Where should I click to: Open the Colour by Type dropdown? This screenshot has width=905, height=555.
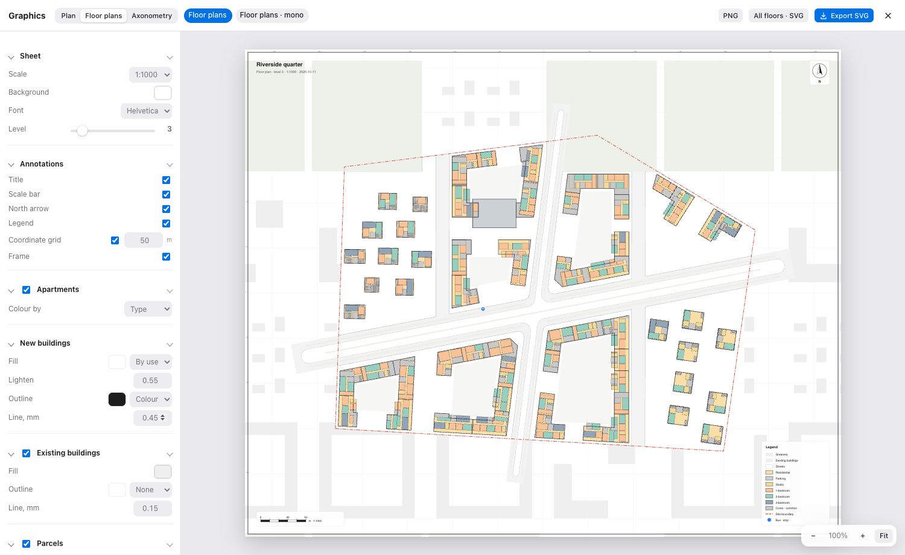pyautogui.click(x=148, y=309)
